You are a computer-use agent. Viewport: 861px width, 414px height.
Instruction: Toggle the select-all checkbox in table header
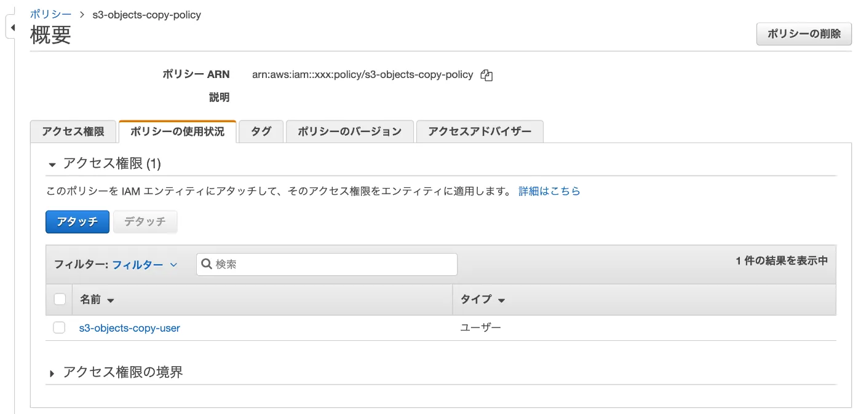(x=60, y=300)
